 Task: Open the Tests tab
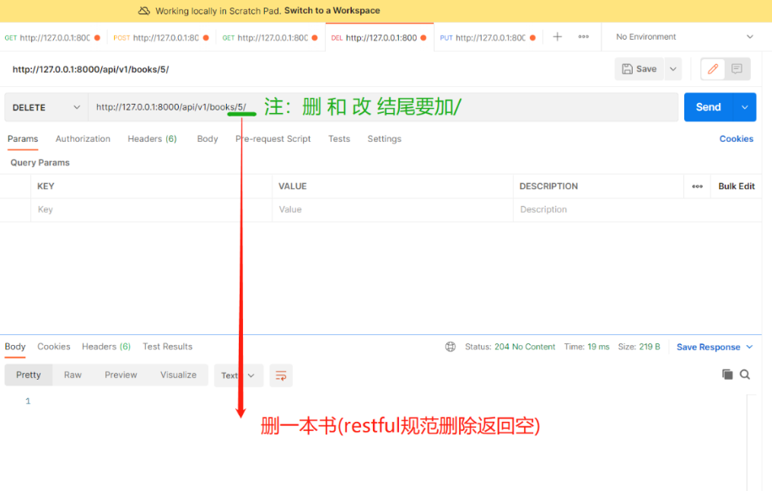[339, 139]
